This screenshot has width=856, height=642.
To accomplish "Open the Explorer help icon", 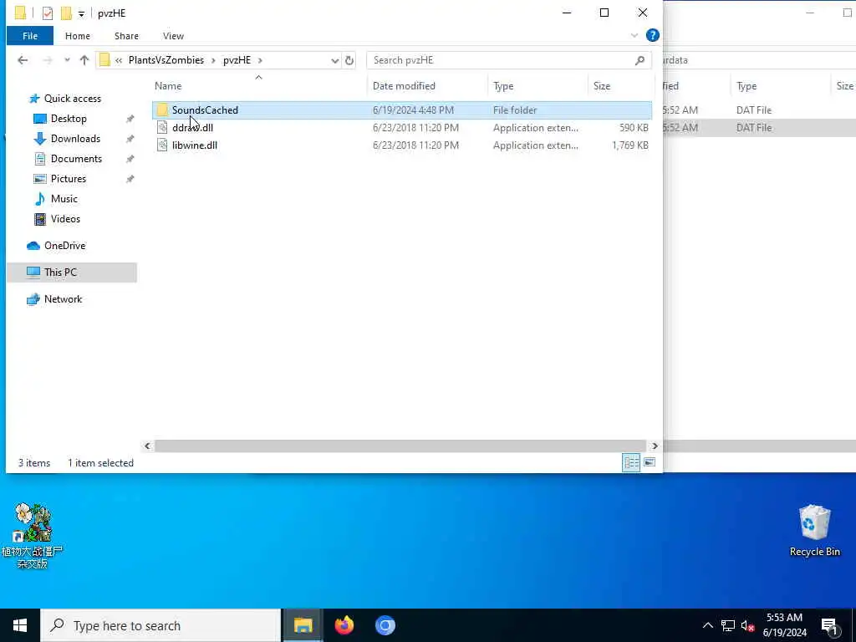I will pyautogui.click(x=652, y=35).
